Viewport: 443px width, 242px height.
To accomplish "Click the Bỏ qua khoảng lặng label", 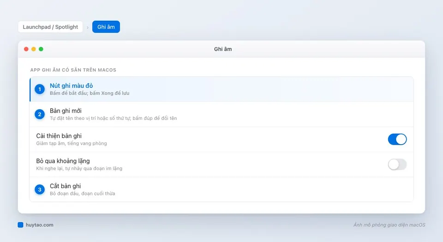I will [63, 161].
